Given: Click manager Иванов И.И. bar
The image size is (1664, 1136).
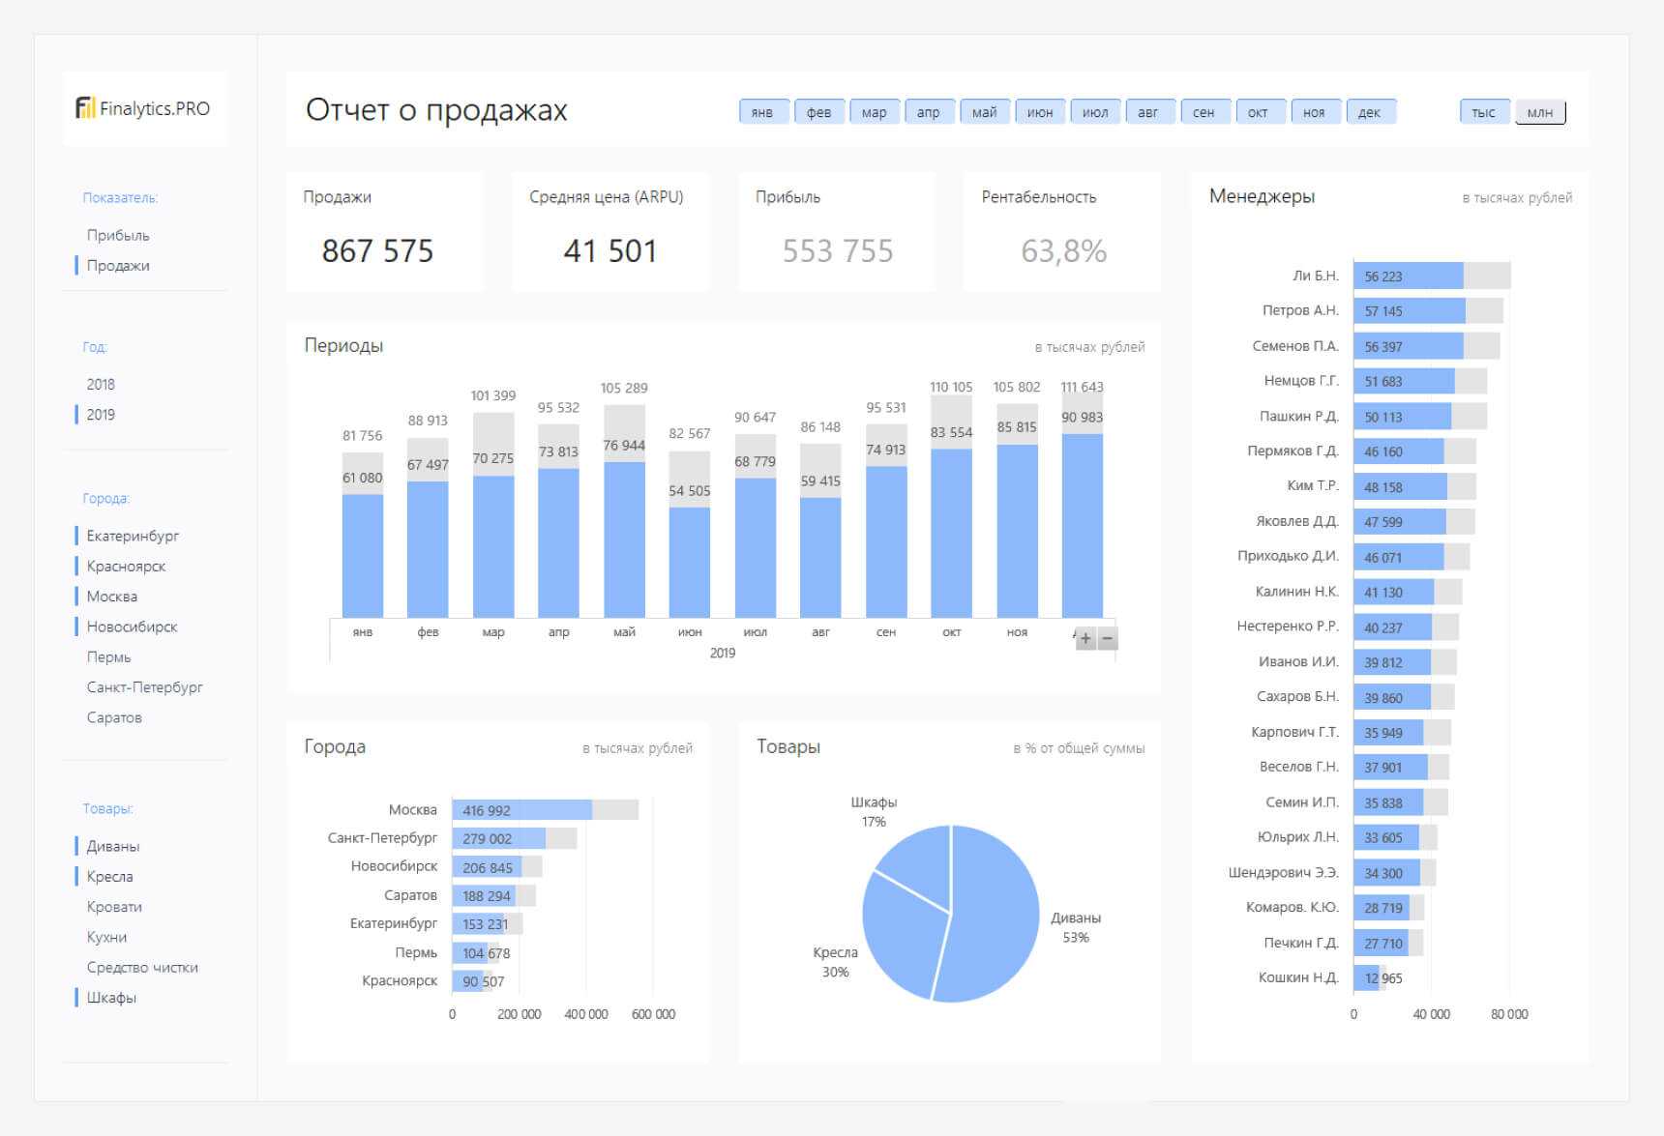Looking at the screenshot, I should [x=1392, y=662].
